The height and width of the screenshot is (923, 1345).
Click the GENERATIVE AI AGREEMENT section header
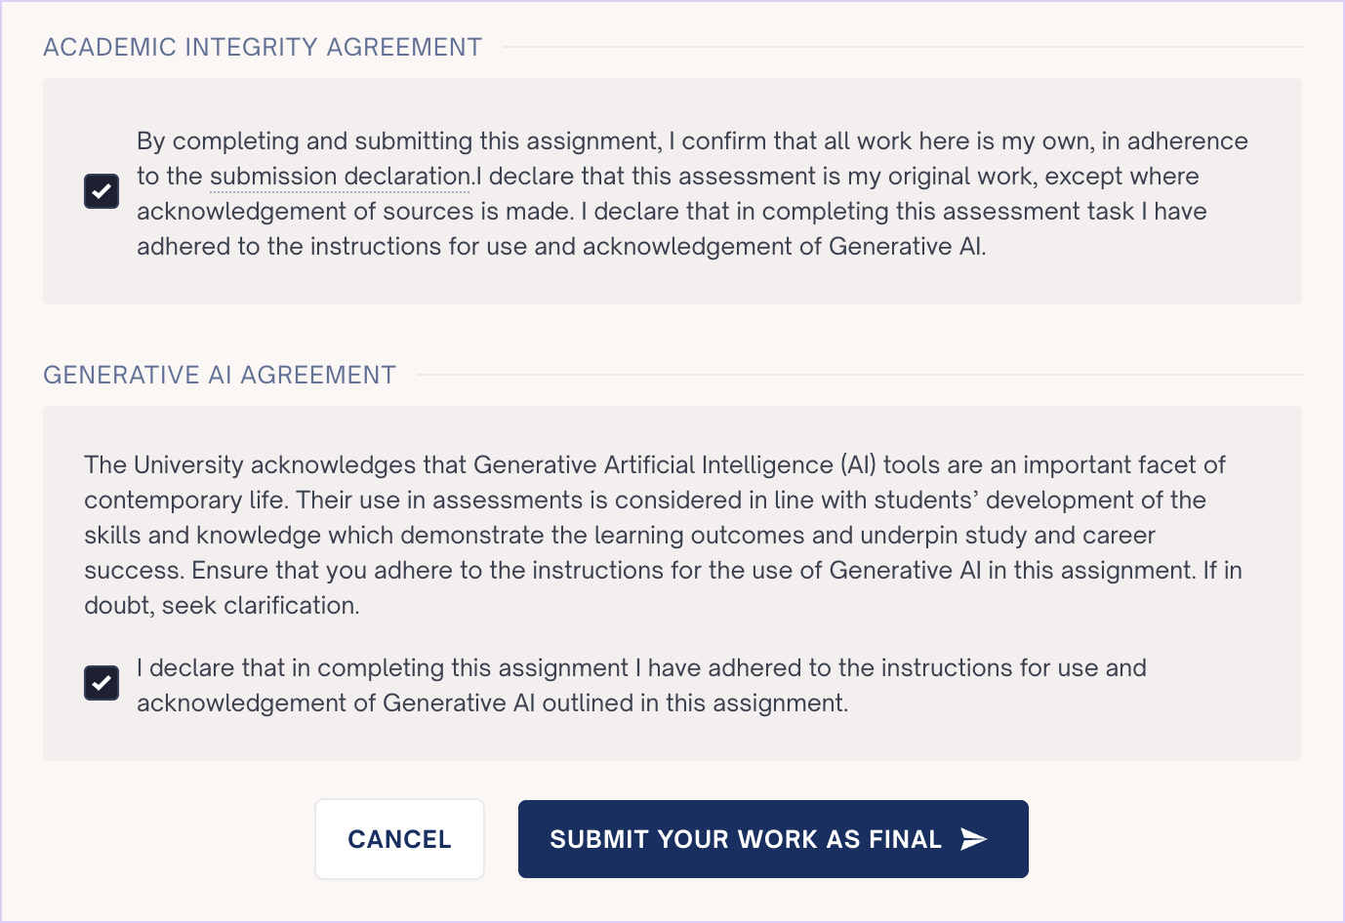click(219, 374)
